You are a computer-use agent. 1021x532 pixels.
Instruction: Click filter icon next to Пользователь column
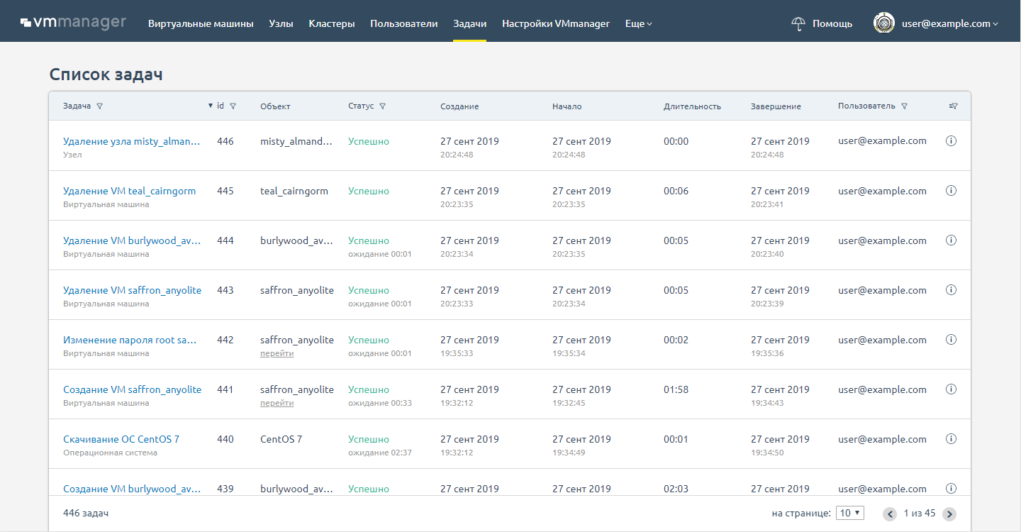pyautogui.click(x=905, y=106)
